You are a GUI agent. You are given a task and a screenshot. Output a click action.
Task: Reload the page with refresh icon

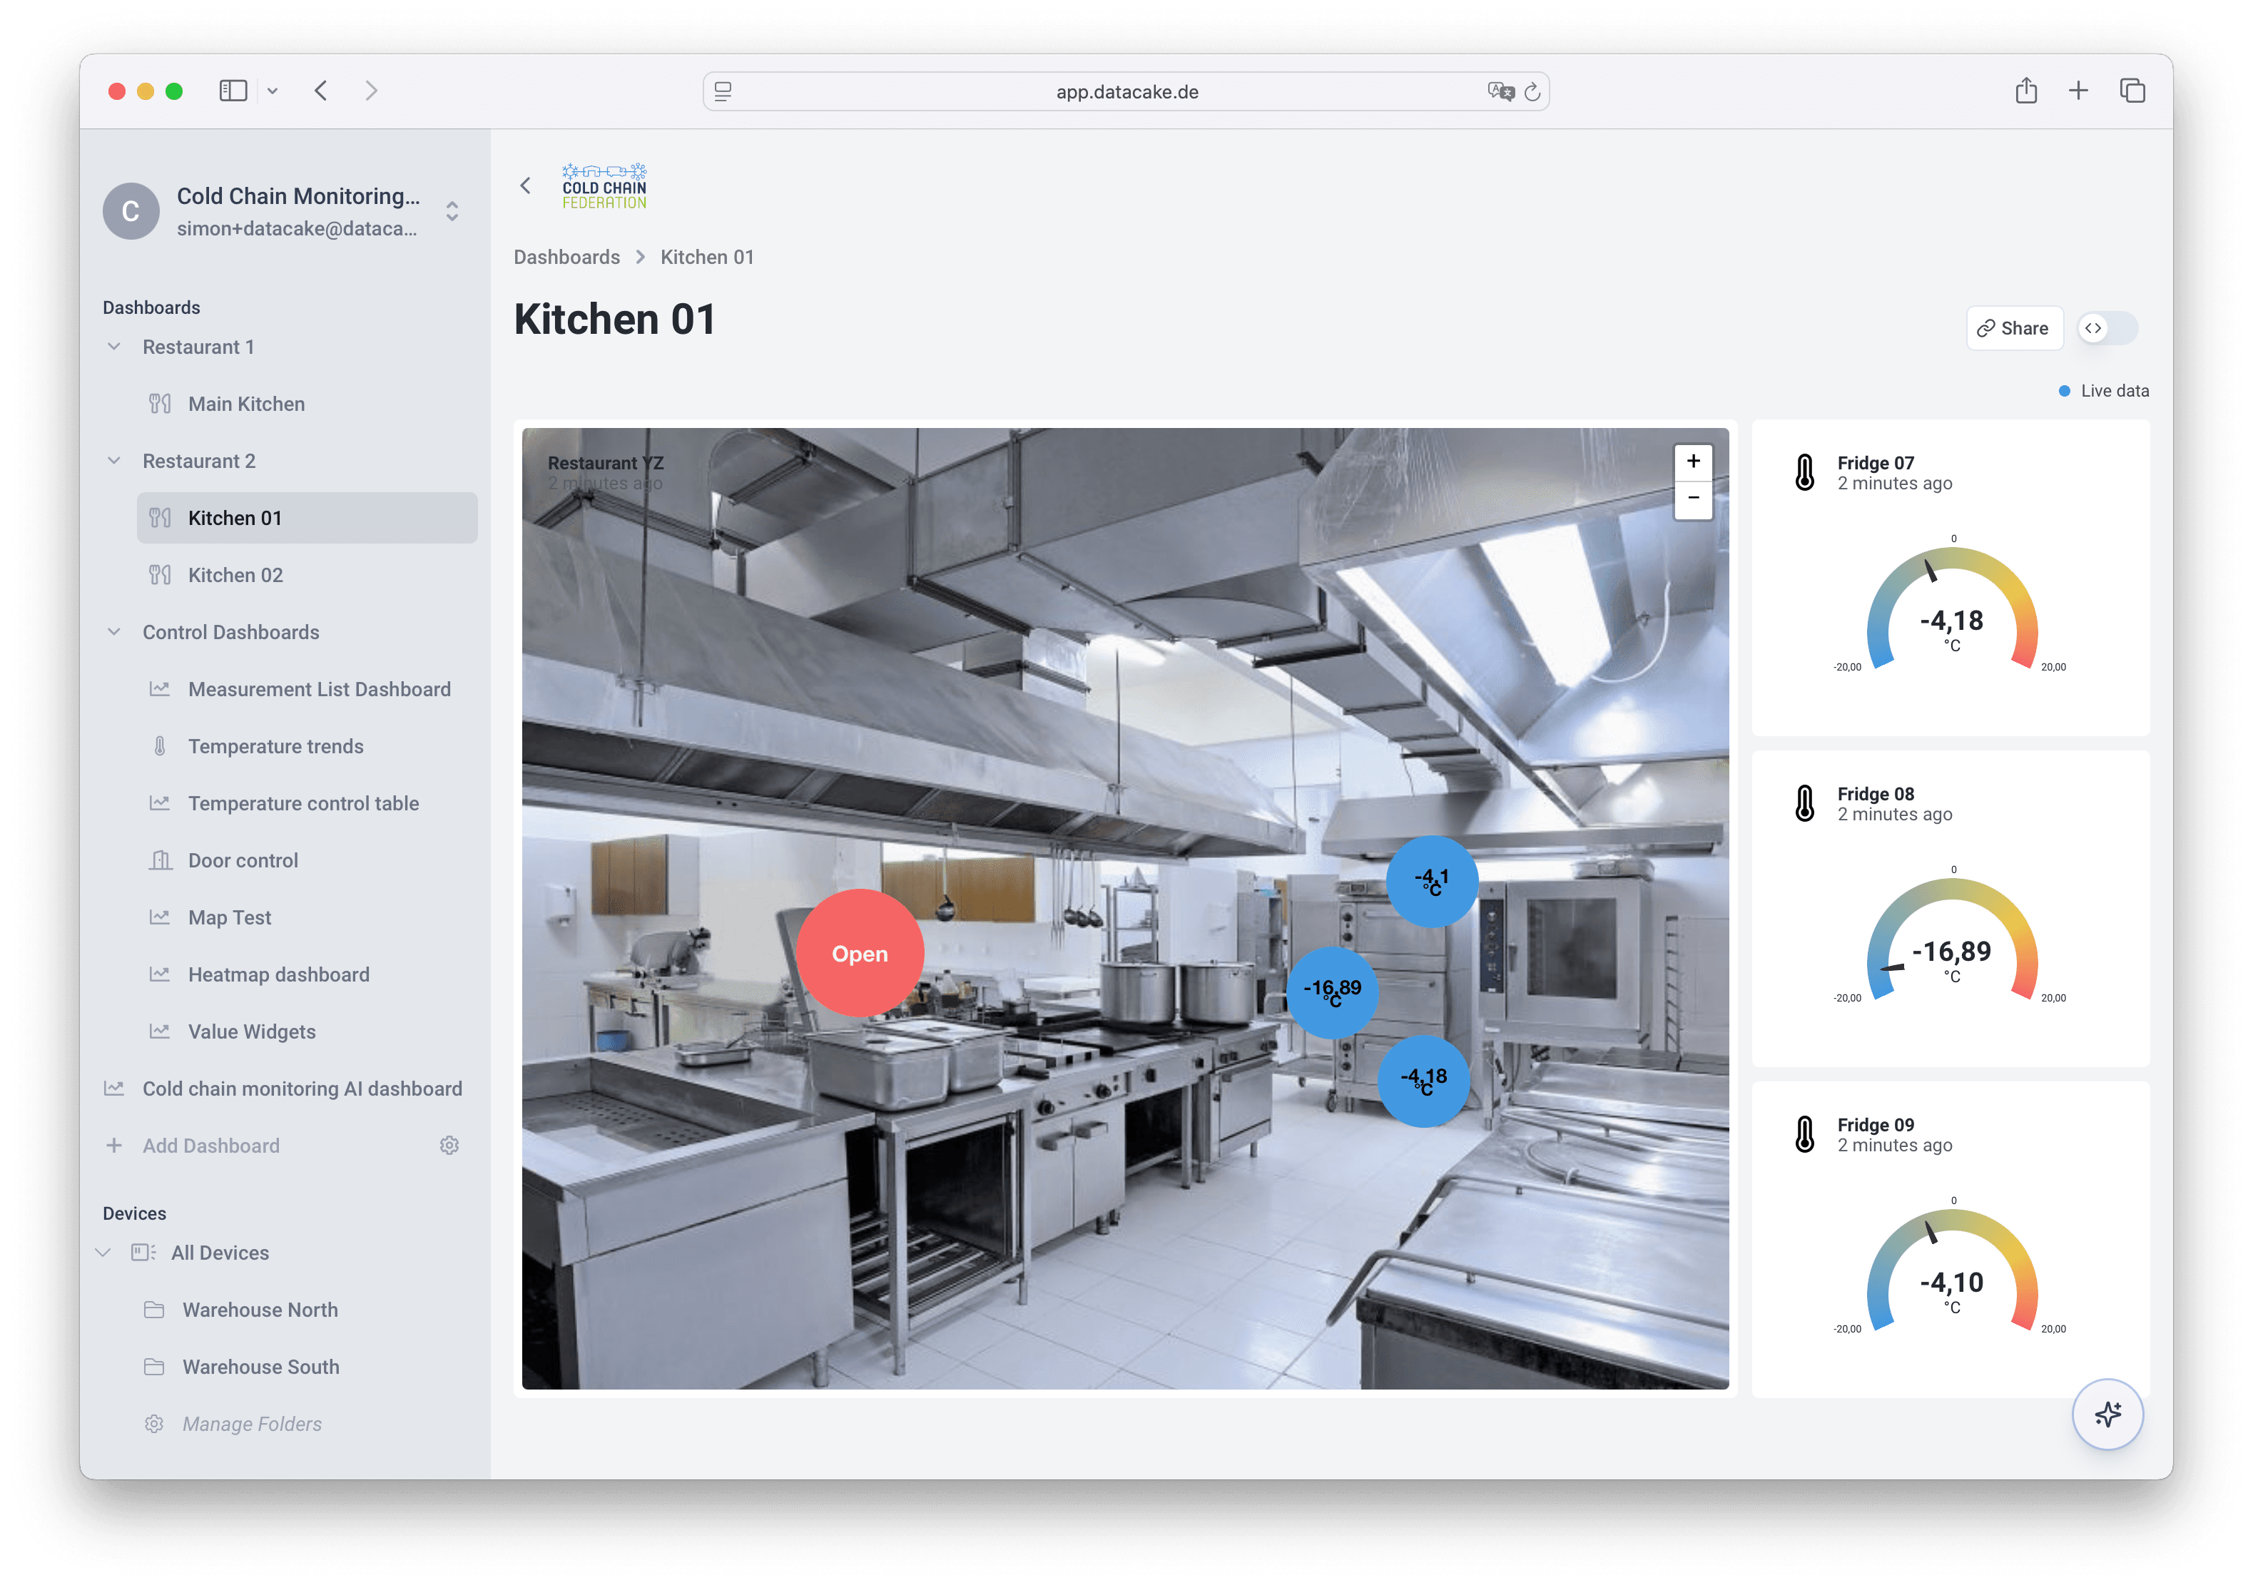1532,92
